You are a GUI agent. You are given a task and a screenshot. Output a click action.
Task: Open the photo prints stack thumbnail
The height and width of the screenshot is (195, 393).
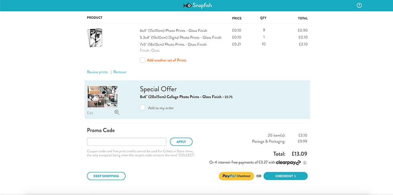click(x=96, y=38)
